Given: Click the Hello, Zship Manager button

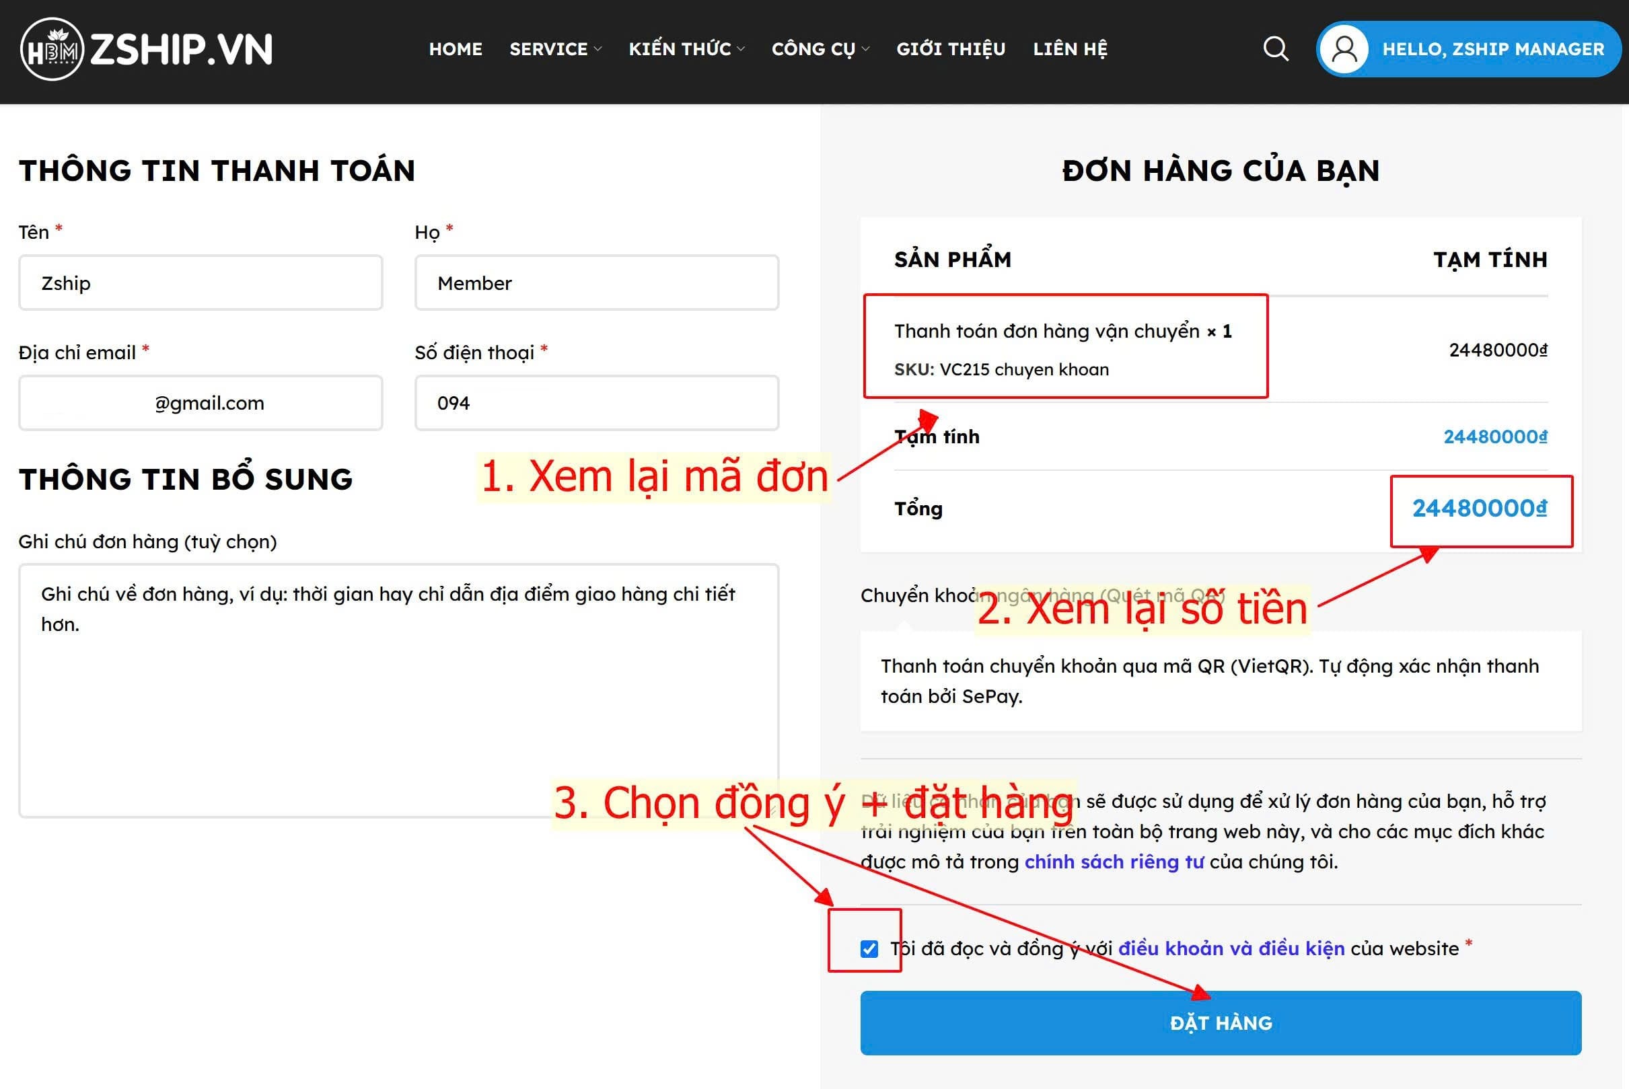Looking at the screenshot, I should coord(1492,49).
